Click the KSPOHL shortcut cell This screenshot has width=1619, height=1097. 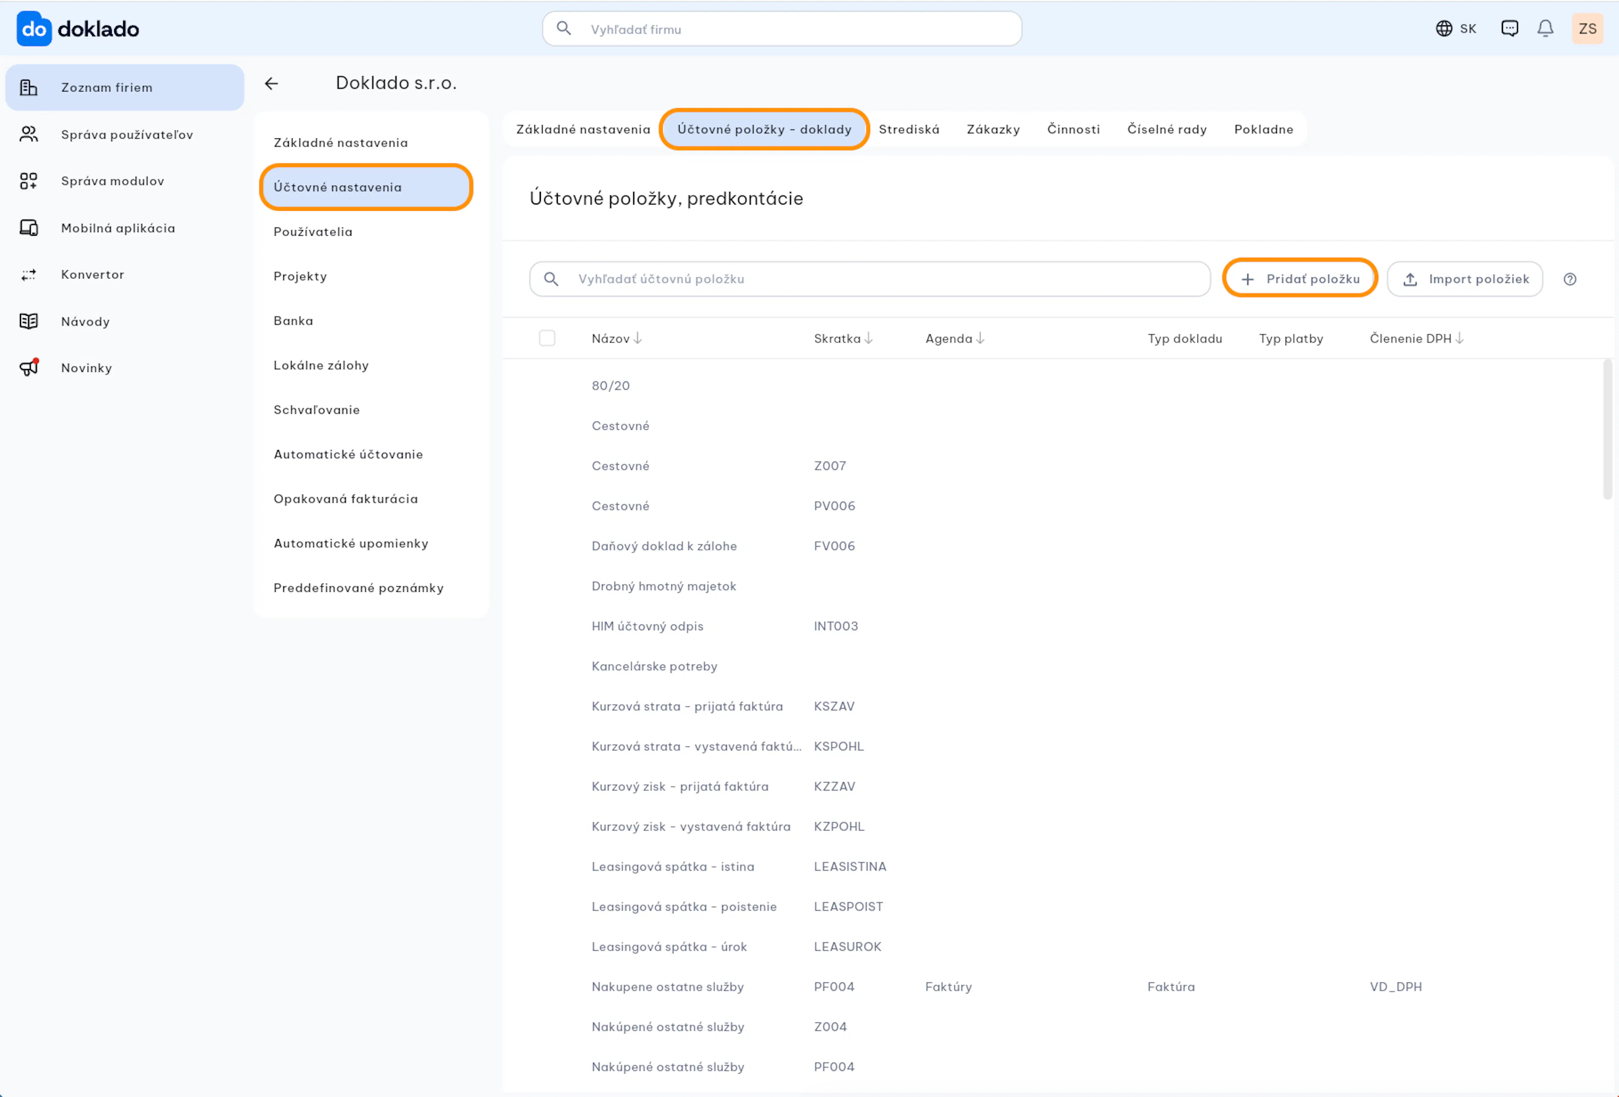839,747
